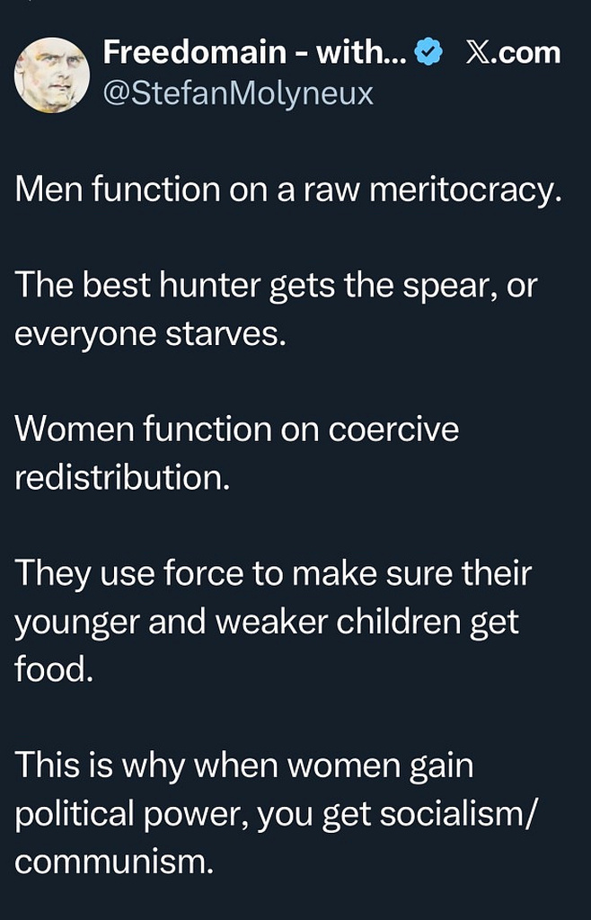Click the line "They use force to make sure their"

(273, 572)
